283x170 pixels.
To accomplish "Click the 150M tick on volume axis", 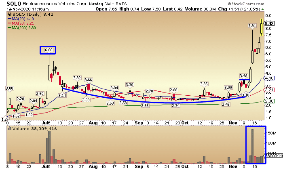I will tap(271, 133).
